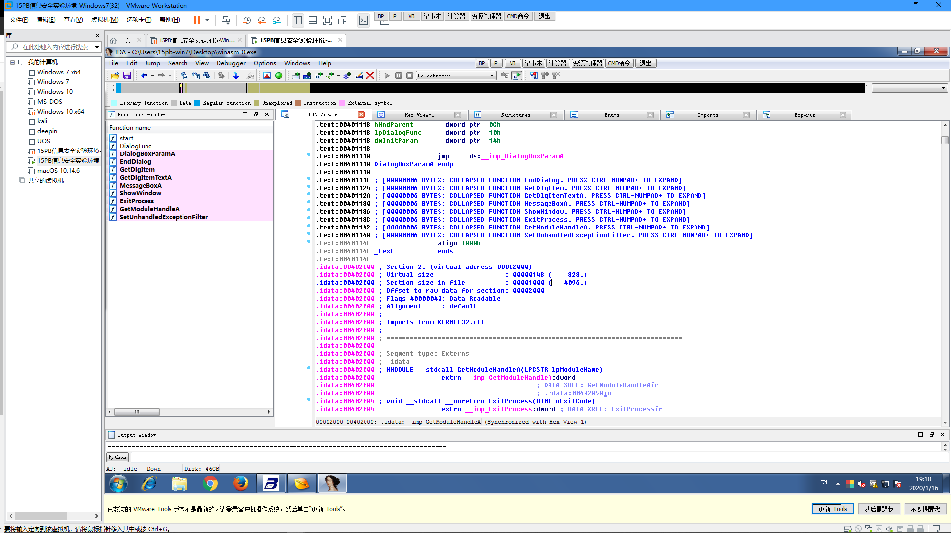Open IDA File menu
The height and width of the screenshot is (533, 951).
pos(113,63)
